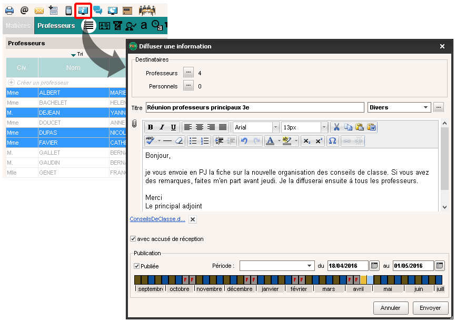
Task: Click the yellow week in publication timeline
Action: (x=363, y=280)
